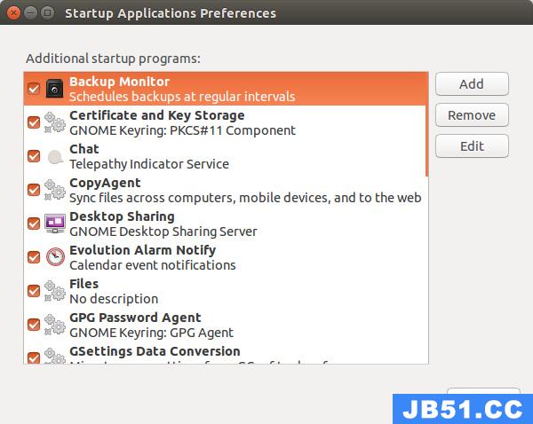Click 'Telepathy Indicator Service' description
The height and width of the screenshot is (424, 533).
[149, 164]
